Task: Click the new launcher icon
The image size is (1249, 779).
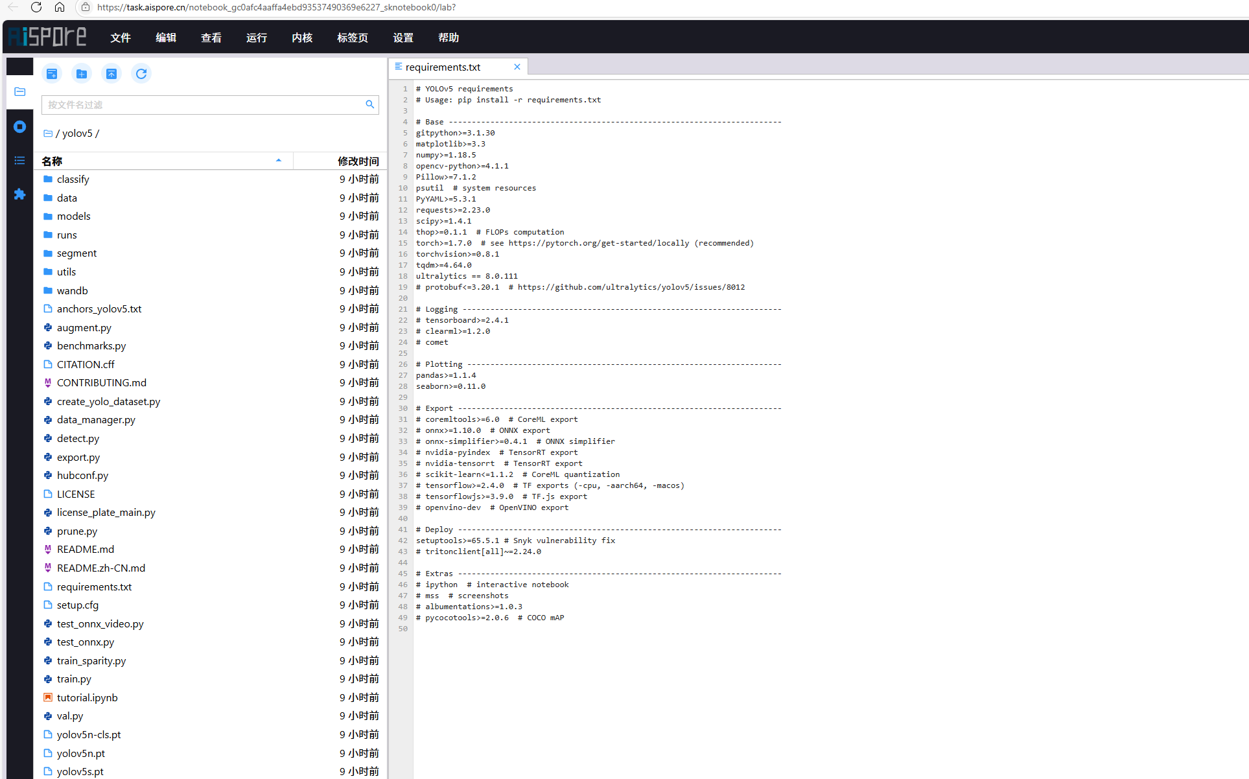Action: [52, 74]
